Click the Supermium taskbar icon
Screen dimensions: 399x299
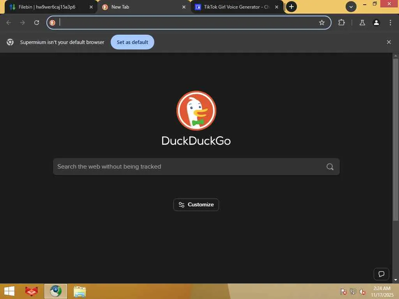[x=55, y=291]
